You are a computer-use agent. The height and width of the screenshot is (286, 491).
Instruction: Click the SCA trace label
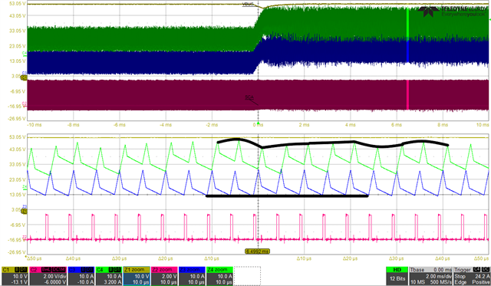[249, 97]
